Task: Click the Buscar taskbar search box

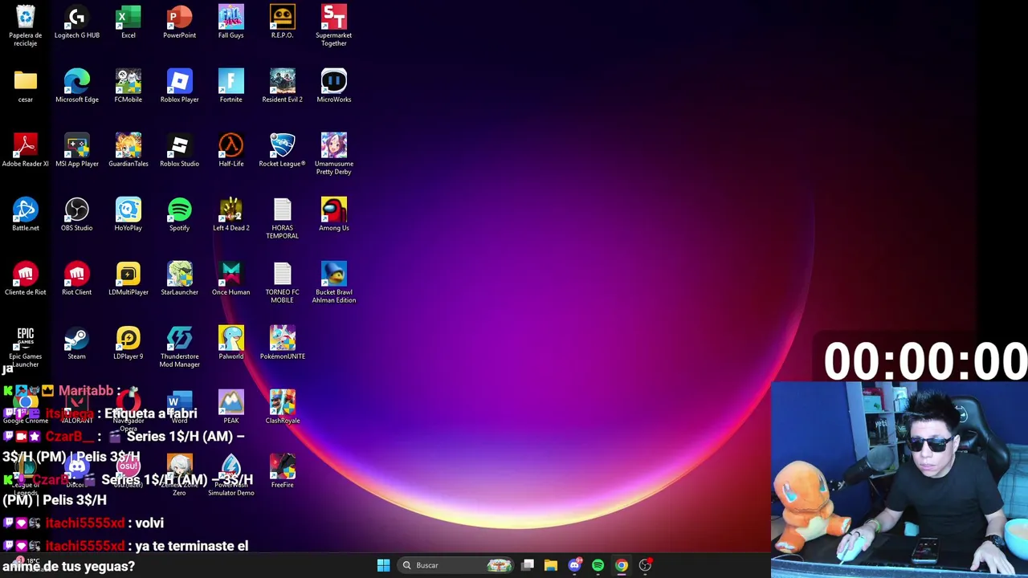Action: click(455, 565)
